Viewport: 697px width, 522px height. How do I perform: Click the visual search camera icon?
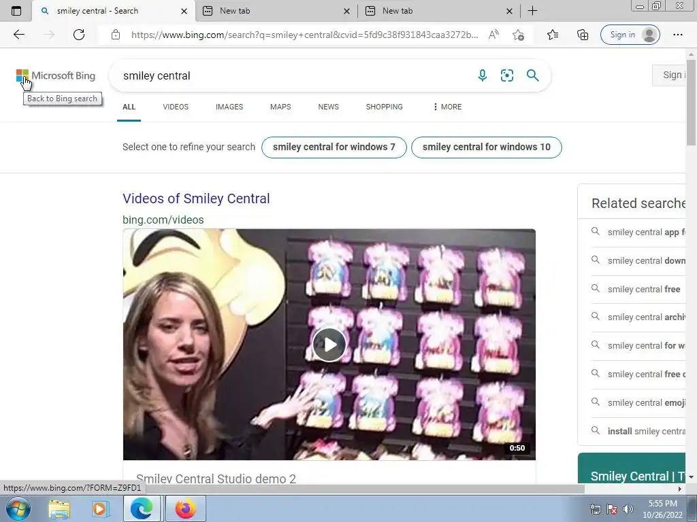coord(506,75)
